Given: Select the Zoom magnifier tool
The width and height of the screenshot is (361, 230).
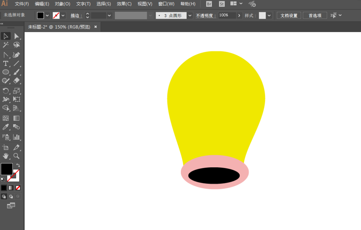Looking at the screenshot, I should [17, 156].
